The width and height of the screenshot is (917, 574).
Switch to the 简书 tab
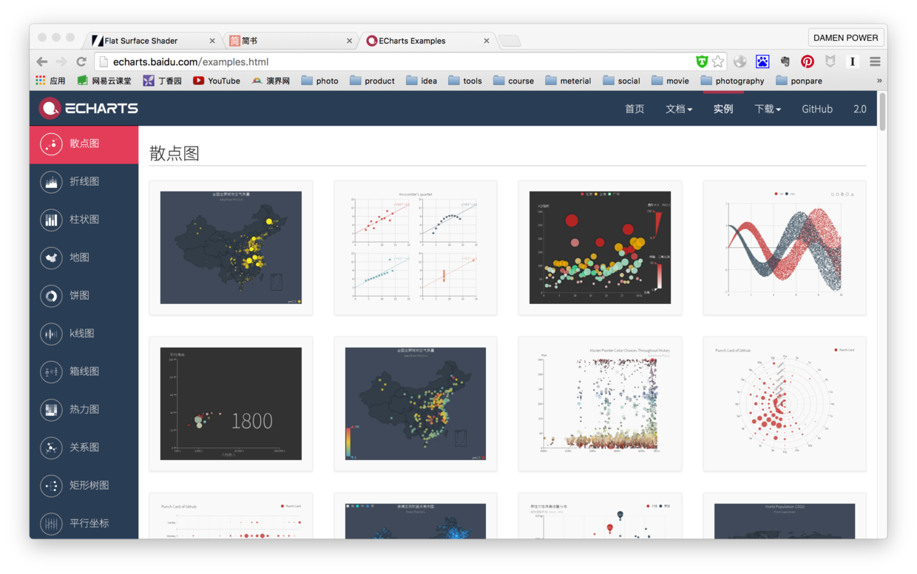291,41
